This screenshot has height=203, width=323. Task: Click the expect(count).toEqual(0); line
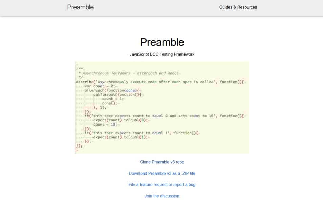point(121,120)
